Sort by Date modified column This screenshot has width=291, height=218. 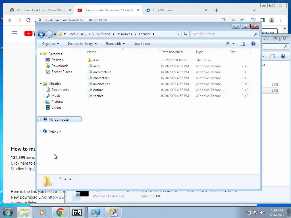click(176, 52)
